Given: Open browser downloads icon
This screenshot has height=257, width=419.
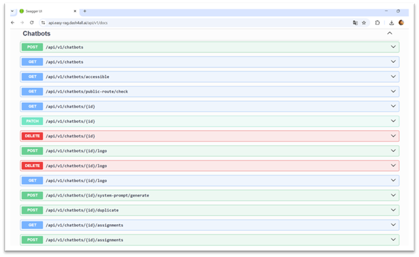Looking at the screenshot, I should pos(392,23).
